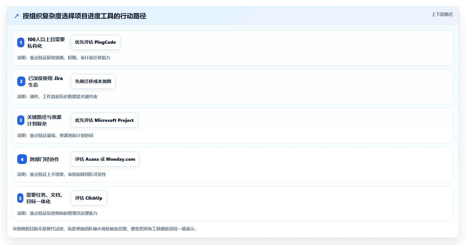
Task: Choose 评估 Asana 或 Monday.com option
Action: (105, 159)
